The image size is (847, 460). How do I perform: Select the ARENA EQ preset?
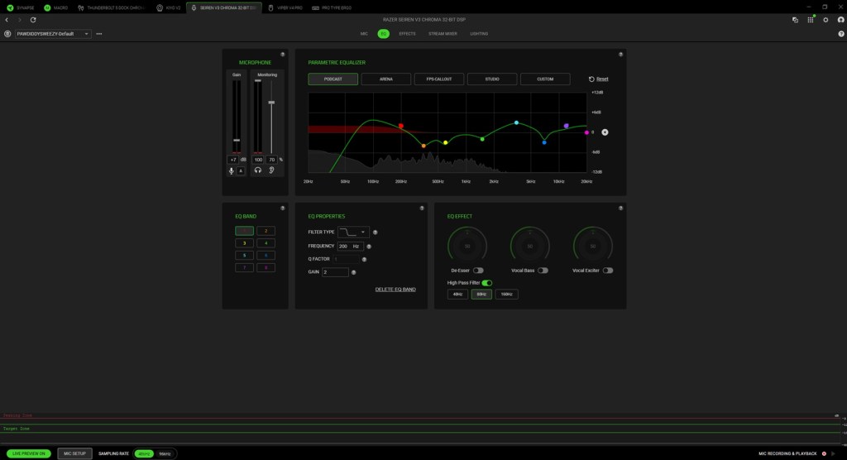click(385, 79)
